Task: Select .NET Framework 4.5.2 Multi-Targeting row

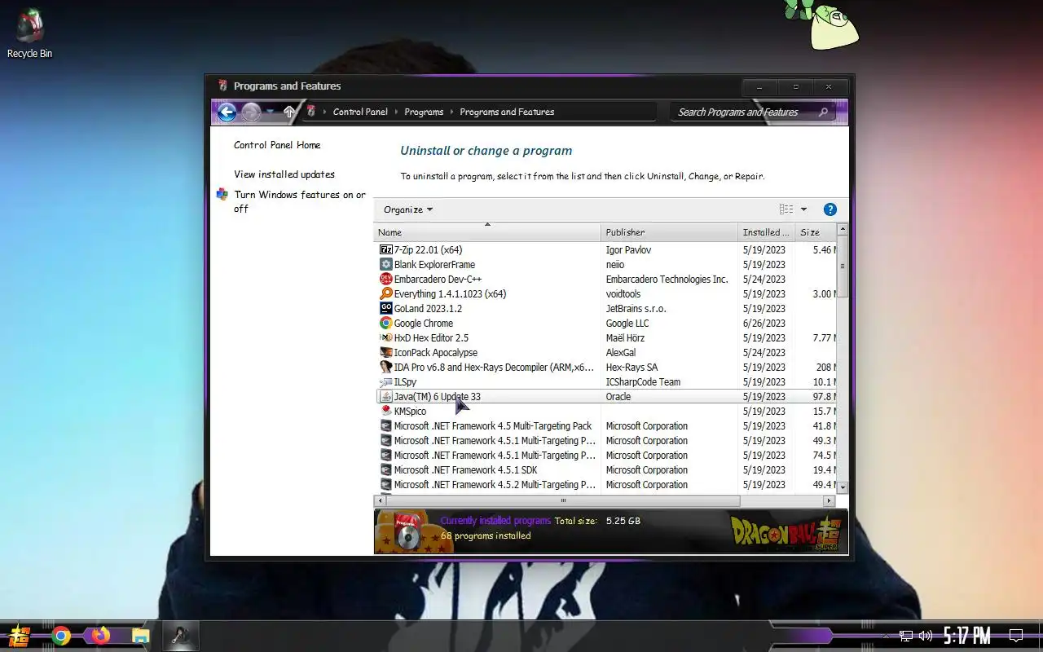Action: [605, 485]
